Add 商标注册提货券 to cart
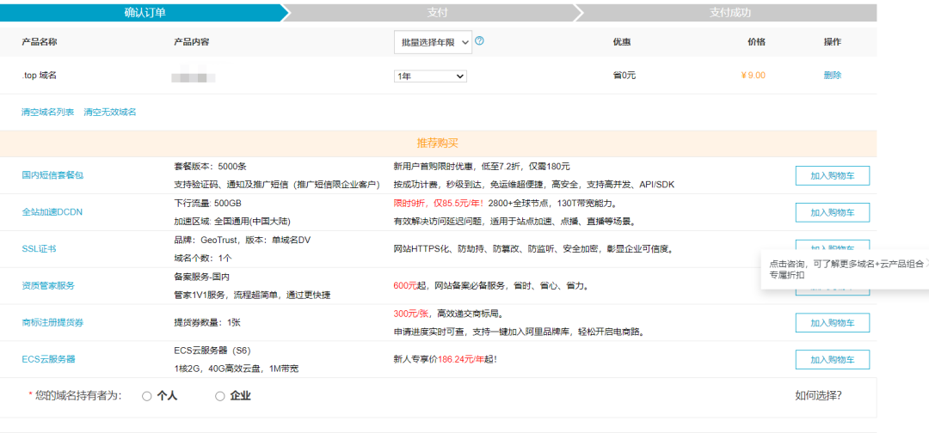The width and height of the screenshot is (929, 433). coord(833,323)
